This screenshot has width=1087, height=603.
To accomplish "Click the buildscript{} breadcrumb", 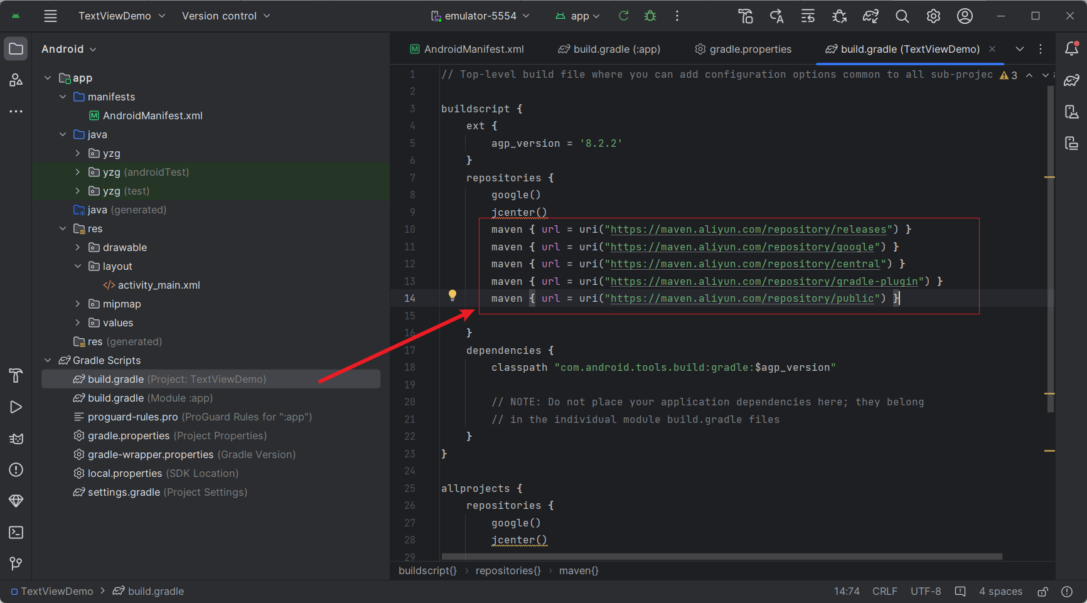I will 427,571.
